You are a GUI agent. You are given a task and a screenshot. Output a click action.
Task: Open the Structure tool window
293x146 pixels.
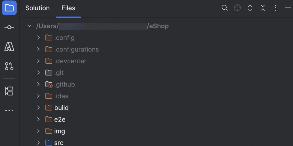click(9, 91)
